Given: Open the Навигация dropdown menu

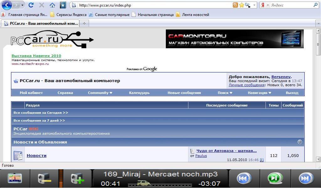Looking at the screenshot, I should 259,93.
